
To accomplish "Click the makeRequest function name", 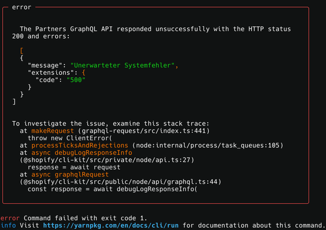I will click(52, 131).
